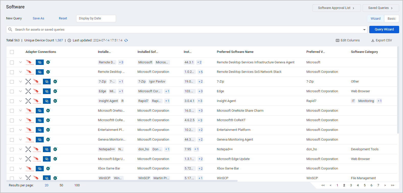
Task: Click the green SC icon in Microsoft OneNote Share Charm row
Action: [48, 110]
